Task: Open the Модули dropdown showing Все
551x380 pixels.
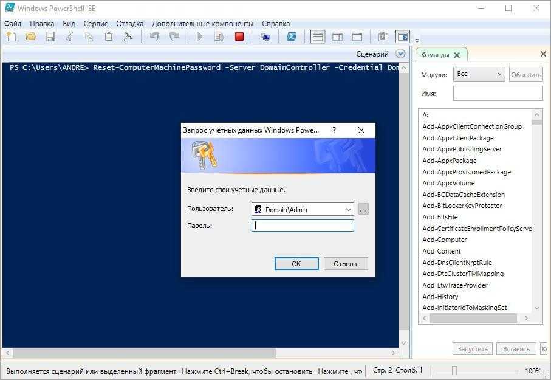Action: coord(479,75)
